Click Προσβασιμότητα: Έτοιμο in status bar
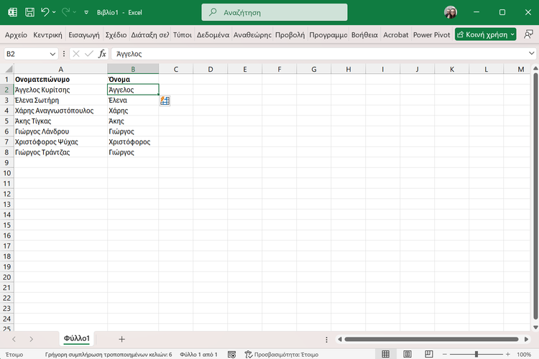This screenshot has width=539, height=359. tap(280, 354)
